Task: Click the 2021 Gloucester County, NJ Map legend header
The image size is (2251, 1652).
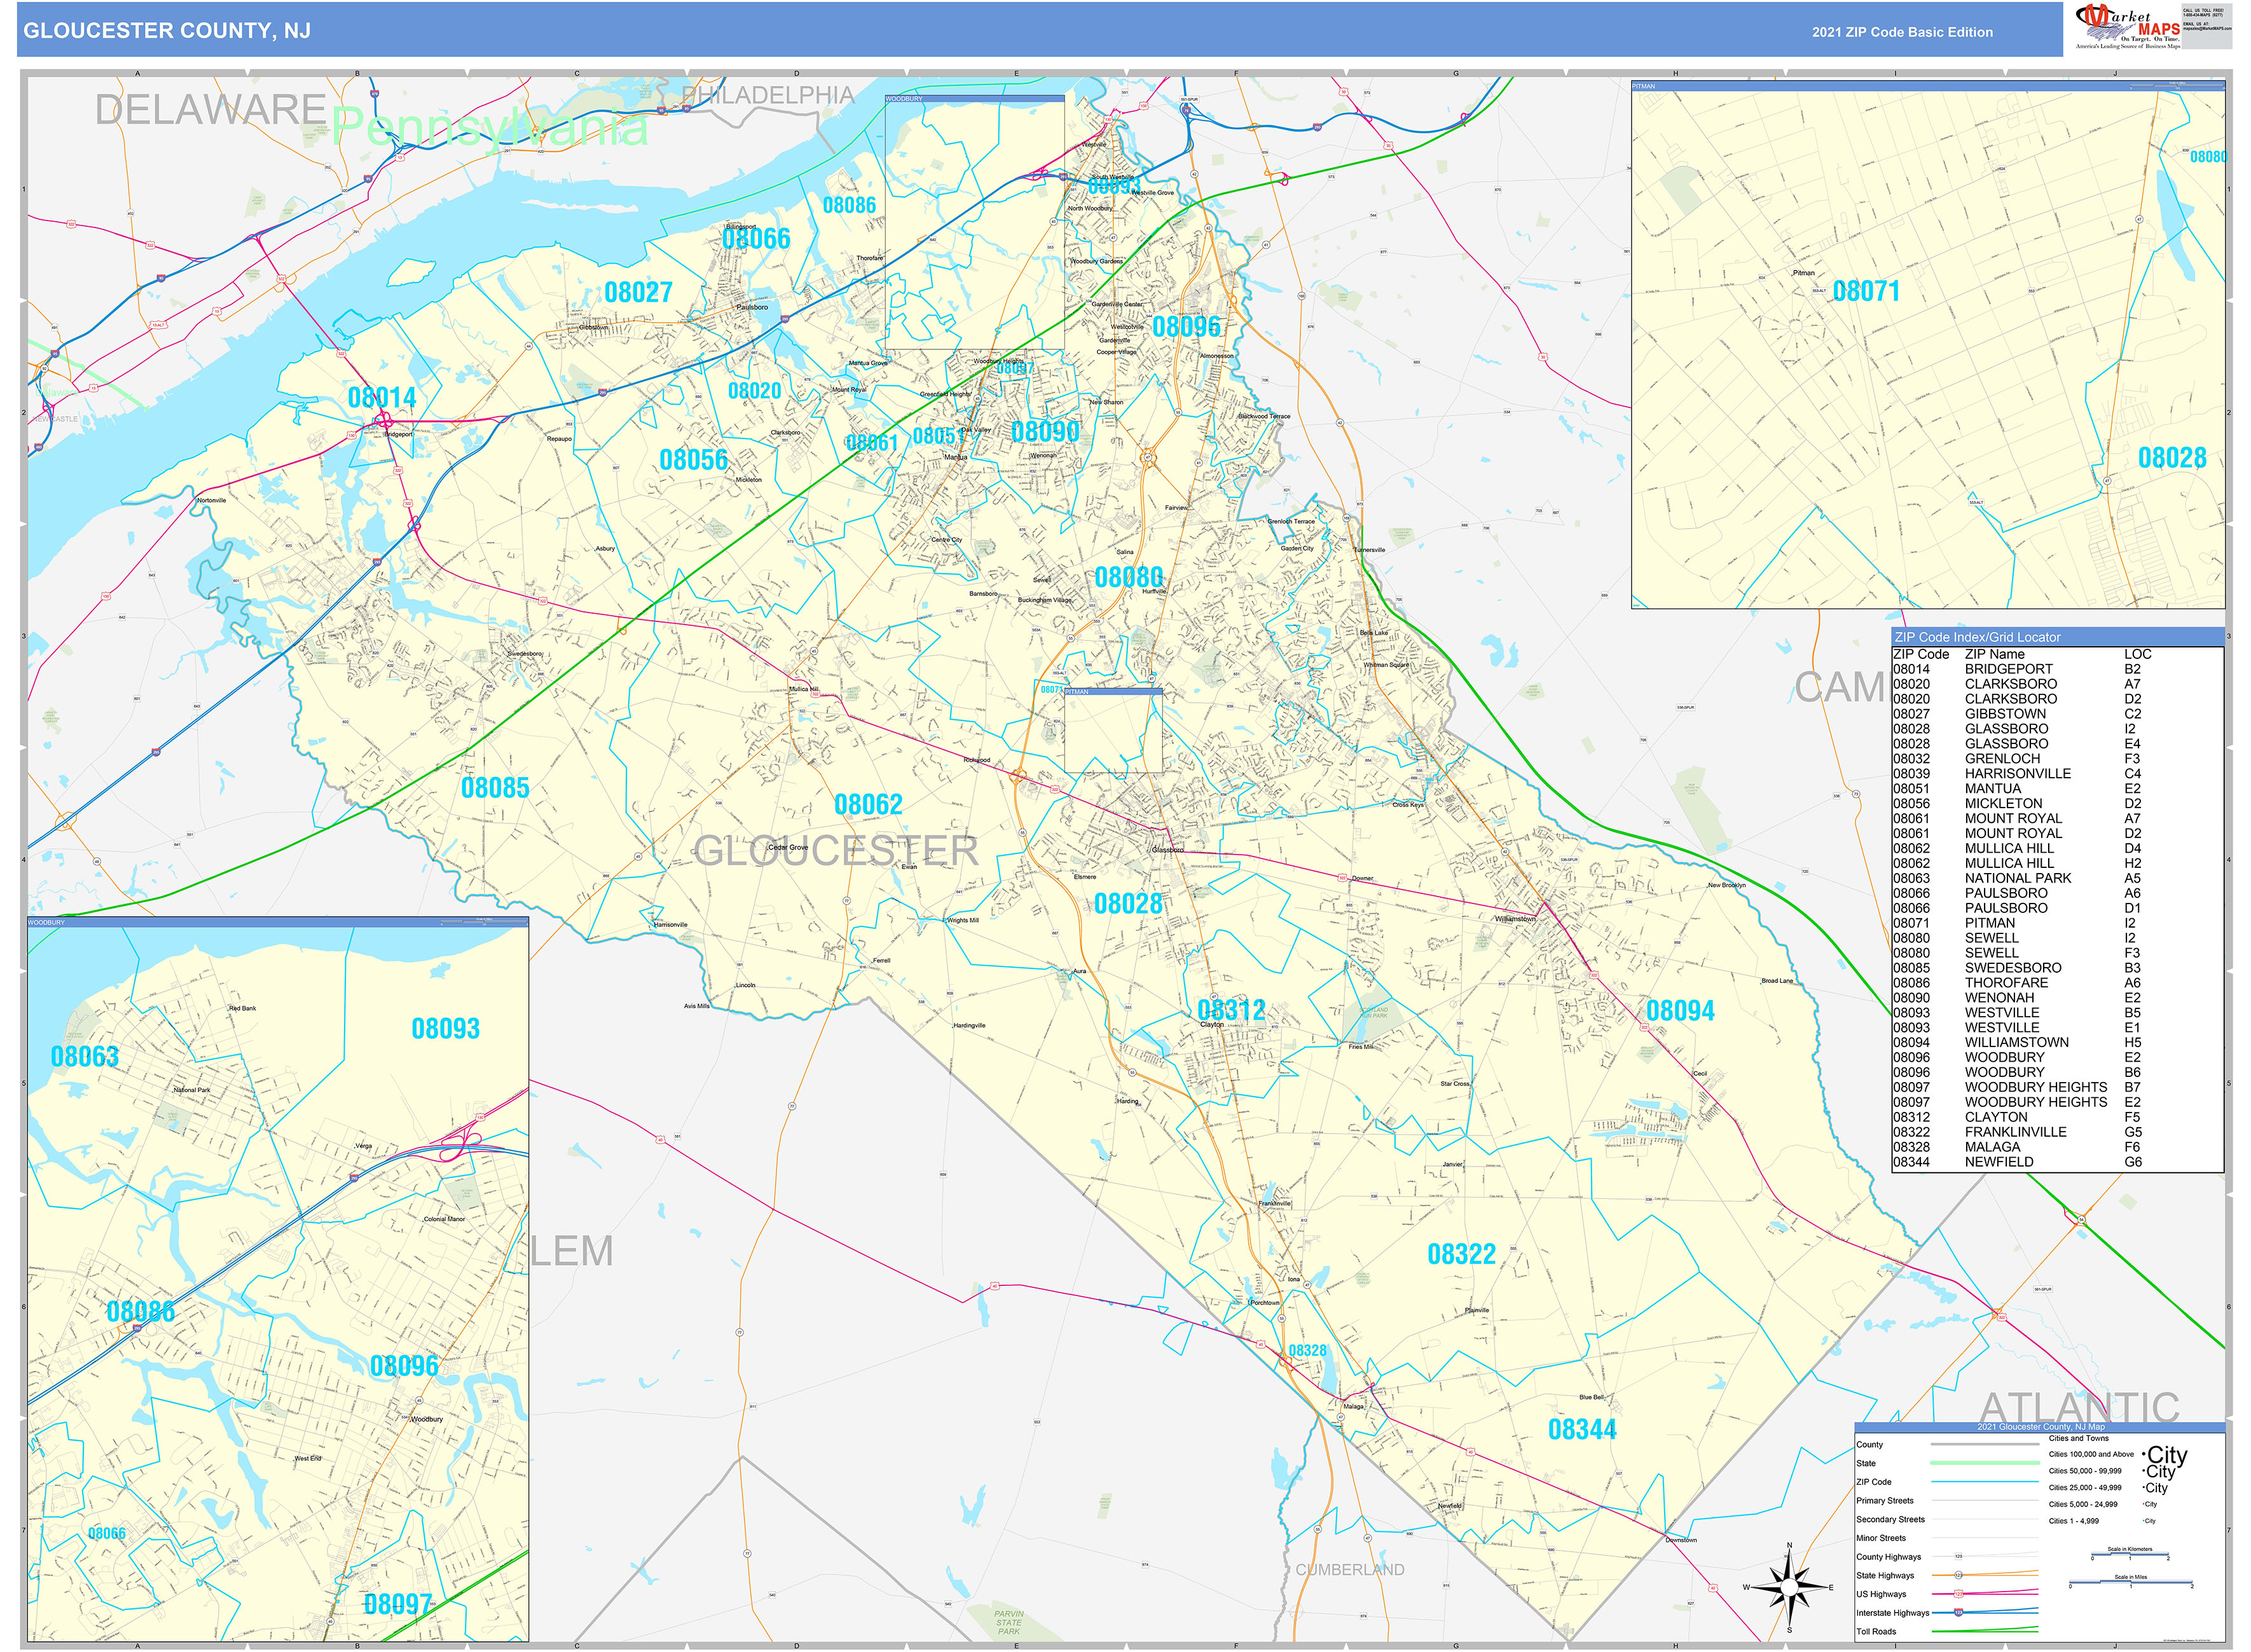Action: [x=2040, y=1427]
